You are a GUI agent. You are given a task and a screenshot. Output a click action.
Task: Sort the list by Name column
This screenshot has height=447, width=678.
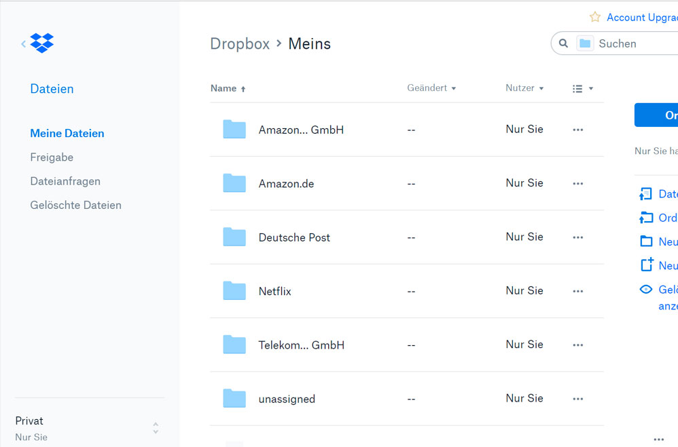coord(228,88)
